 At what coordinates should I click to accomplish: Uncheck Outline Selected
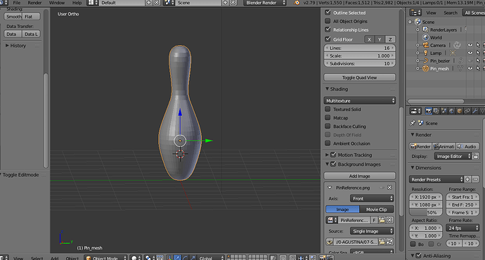click(x=328, y=13)
